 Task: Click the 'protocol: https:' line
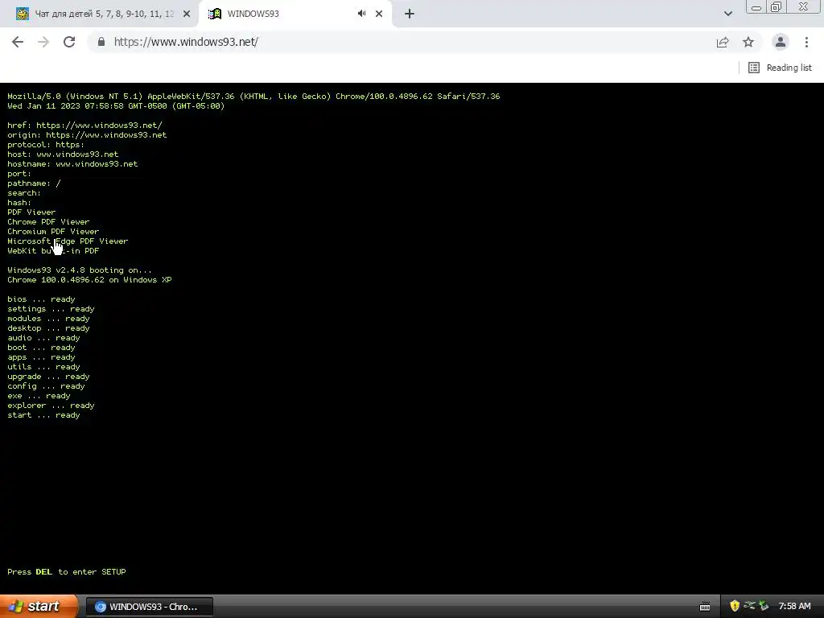click(46, 145)
